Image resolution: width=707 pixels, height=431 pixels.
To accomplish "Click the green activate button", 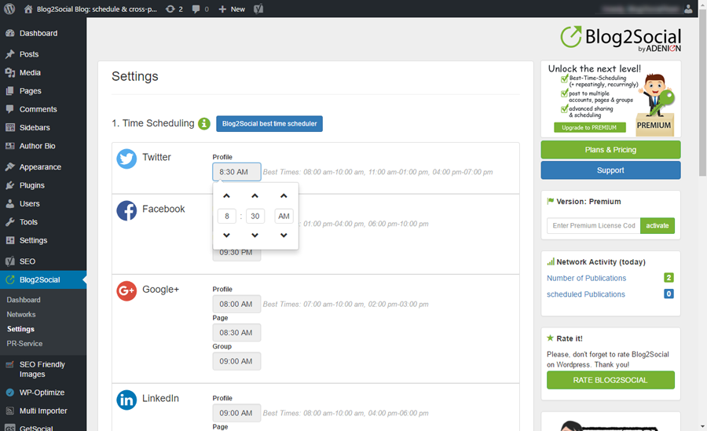I will coord(658,225).
